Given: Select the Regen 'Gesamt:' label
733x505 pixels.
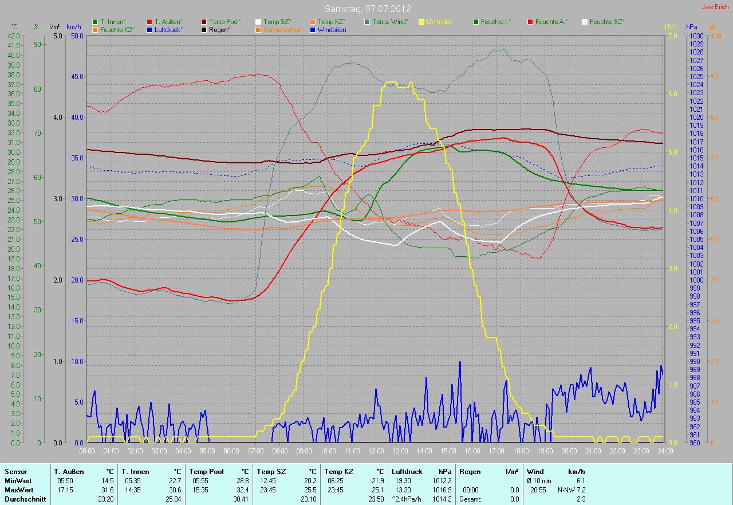Looking at the screenshot, I should (471, 499).
